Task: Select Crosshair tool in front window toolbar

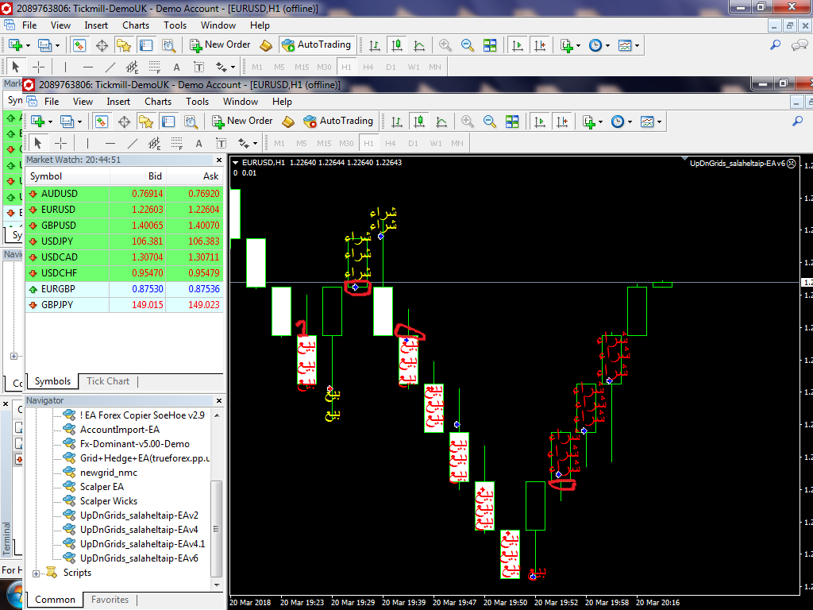Action: pyautogui.click(x=60, y=143)
